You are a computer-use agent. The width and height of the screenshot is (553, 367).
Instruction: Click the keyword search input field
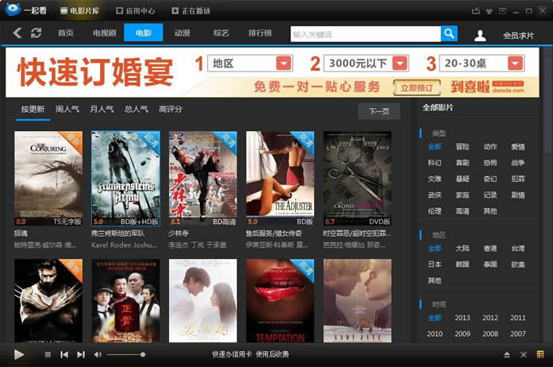pyautogui.click(x=366, y=34)
